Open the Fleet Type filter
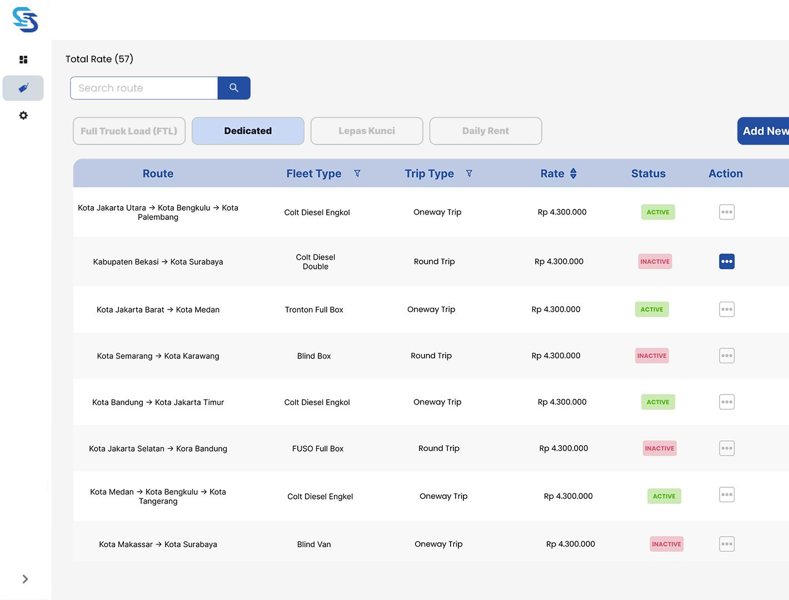 [357, 173]
